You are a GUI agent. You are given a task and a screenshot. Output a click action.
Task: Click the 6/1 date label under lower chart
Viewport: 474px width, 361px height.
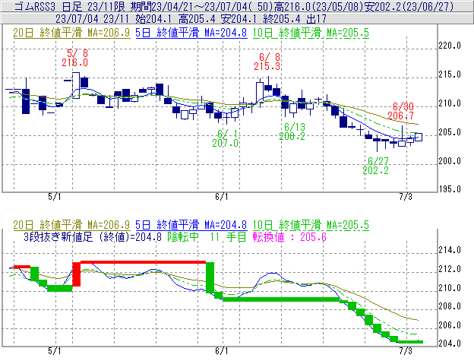click(x=222, y=352)
